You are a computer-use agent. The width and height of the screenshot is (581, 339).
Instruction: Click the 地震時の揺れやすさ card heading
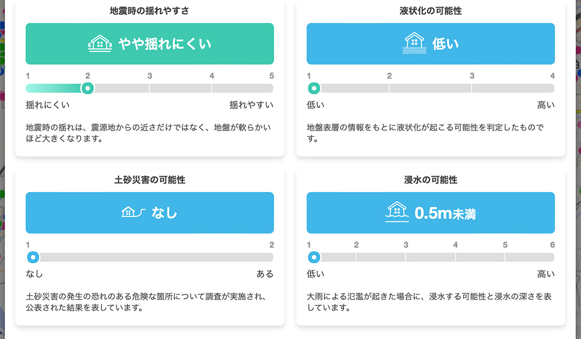tap(149, 10)
